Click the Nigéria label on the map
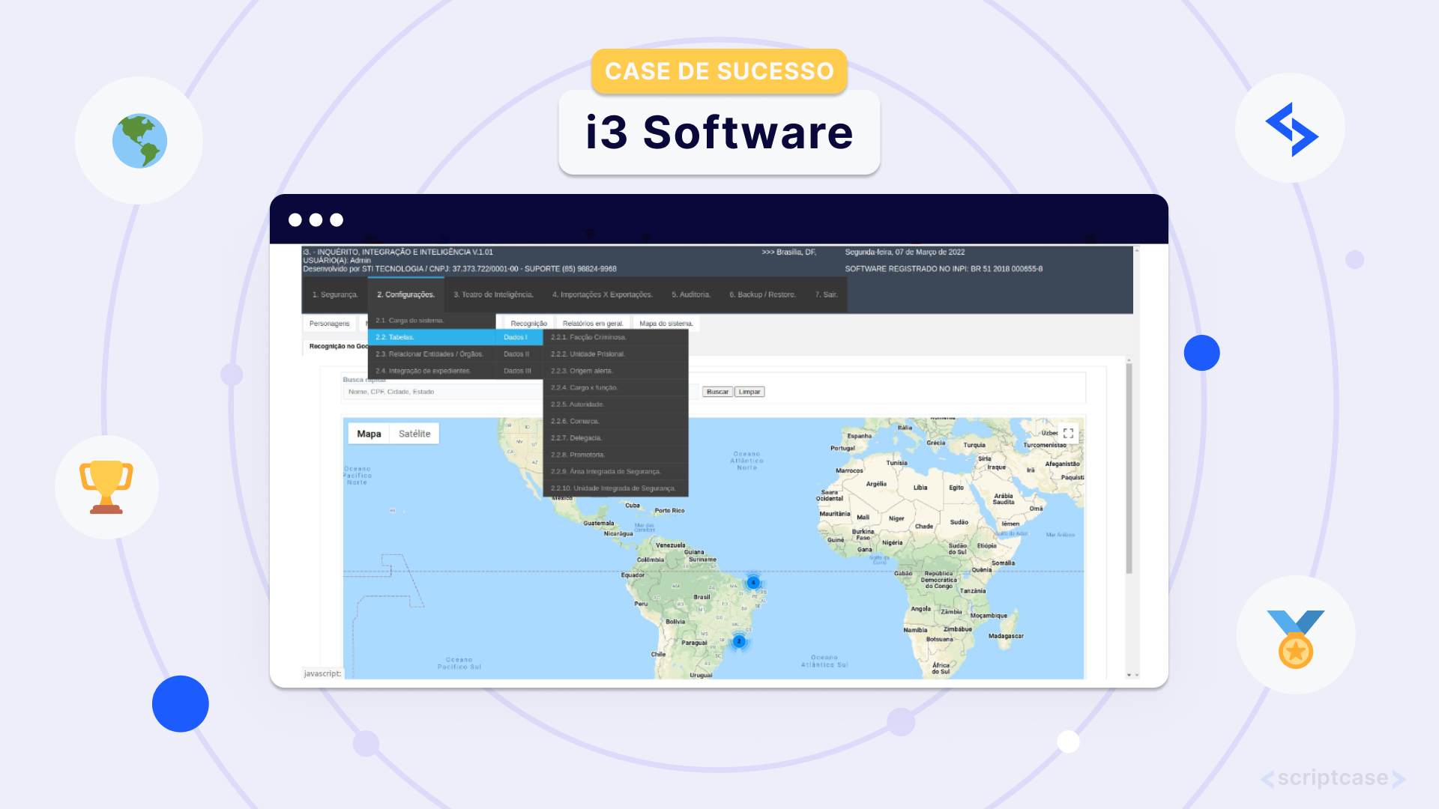This screenshot has height=809, width=1439. click(892, 543)
